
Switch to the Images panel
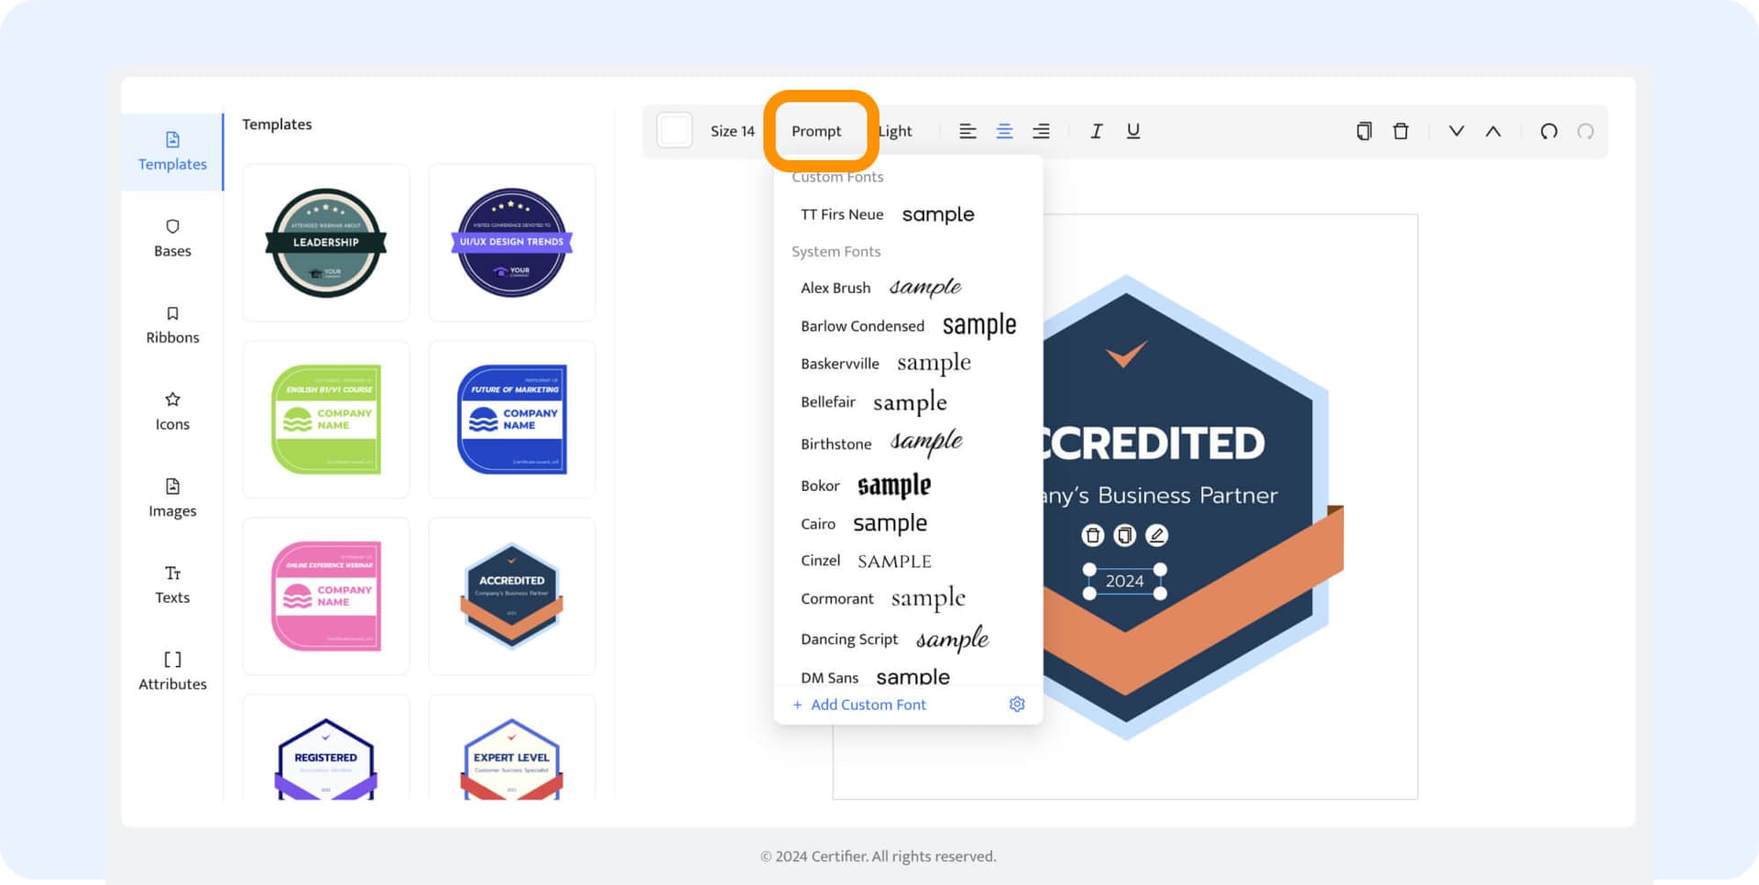(172, 497)
